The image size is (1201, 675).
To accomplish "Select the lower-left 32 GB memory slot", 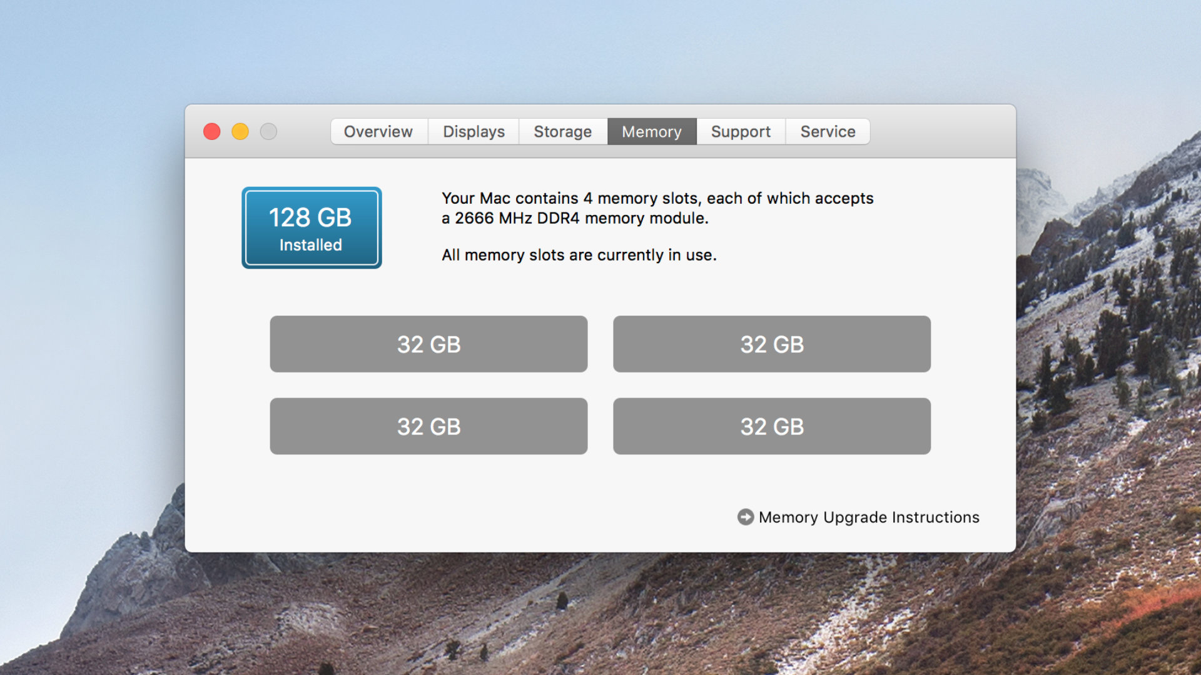I will [x=428, y=426].
